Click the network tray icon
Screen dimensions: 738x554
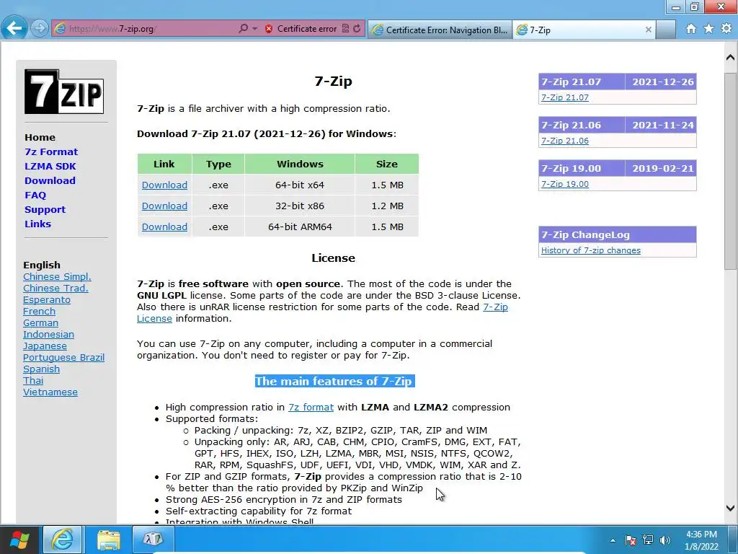[x=648, y=540]
